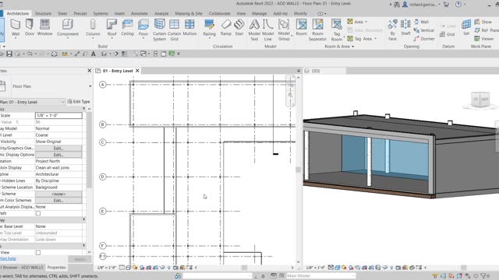The width and height of the screenshot is (499, 280).
Task: Click Edit for Visibility/Graphics Overrides
Action: (58, 149)
